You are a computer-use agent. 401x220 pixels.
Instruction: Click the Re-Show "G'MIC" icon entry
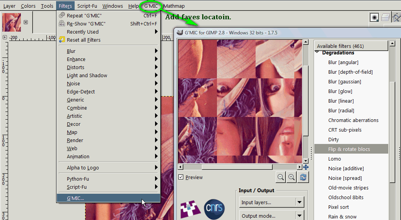(x=61, y=24)
